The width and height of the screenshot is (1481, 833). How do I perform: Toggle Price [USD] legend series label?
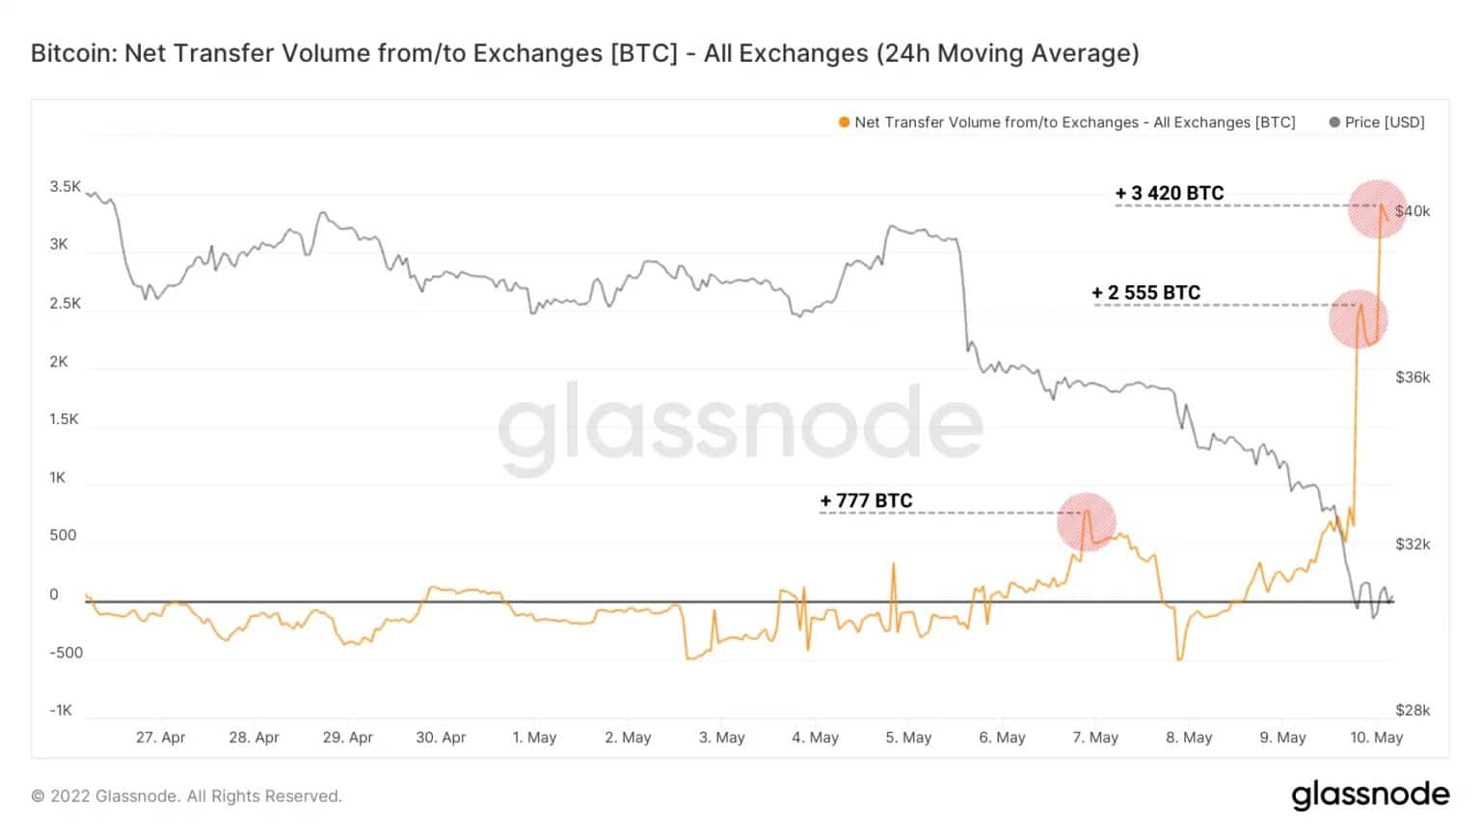1385,122
